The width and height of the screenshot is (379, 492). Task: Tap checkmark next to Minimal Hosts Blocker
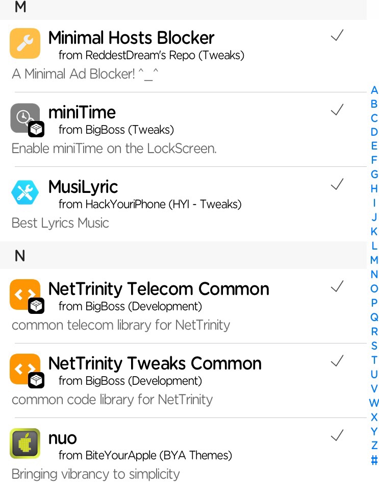pos(337,36)
